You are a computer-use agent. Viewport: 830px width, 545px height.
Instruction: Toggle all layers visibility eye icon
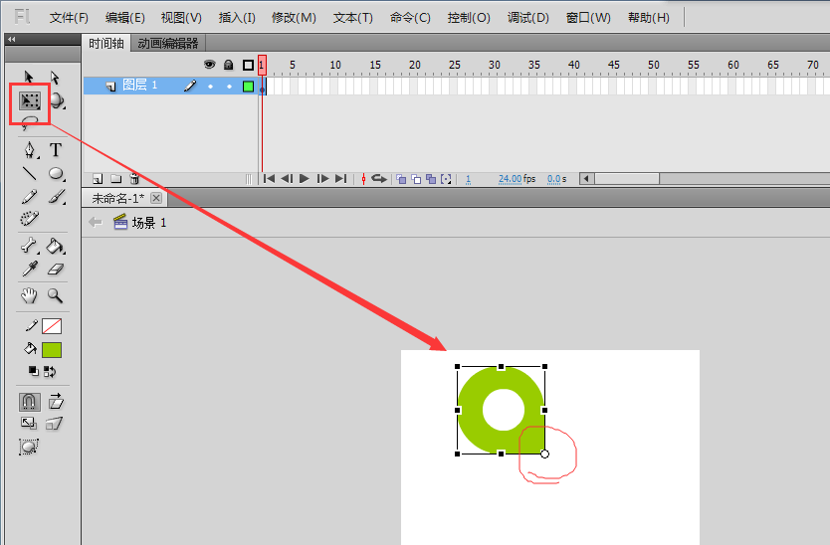(x=210, y=65)
